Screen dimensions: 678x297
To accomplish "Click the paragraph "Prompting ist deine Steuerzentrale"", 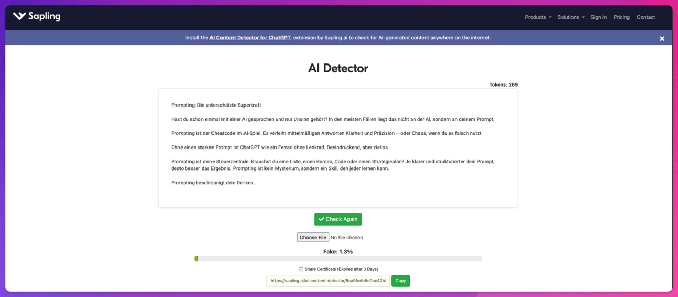I will pos(333,165).
